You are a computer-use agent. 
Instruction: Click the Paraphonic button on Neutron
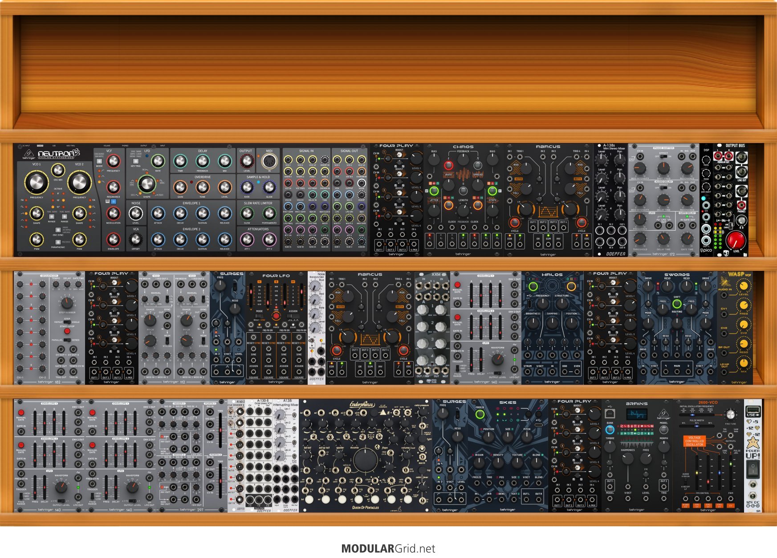click(x=58, y=241)
